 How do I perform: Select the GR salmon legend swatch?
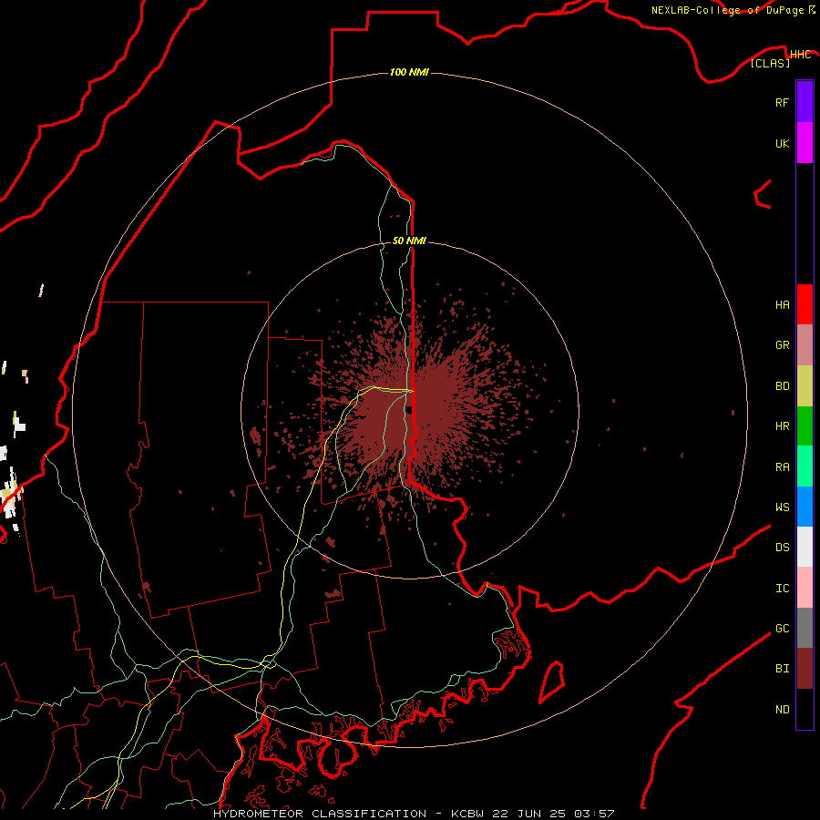coord(805,345)
